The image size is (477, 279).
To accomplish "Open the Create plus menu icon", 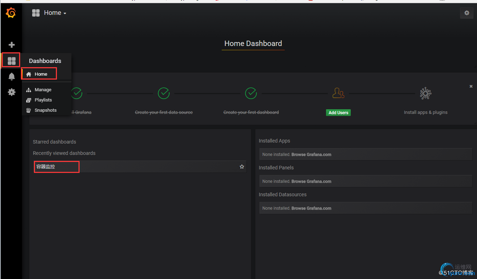I will [12, 45].
